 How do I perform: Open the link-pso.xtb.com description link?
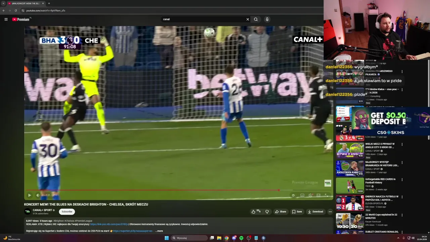click(x=109, y=224)
